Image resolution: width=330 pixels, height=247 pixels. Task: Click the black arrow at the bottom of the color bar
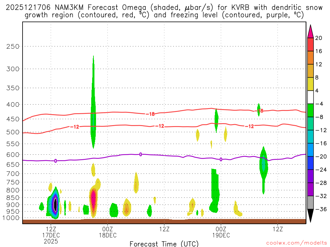310,216
